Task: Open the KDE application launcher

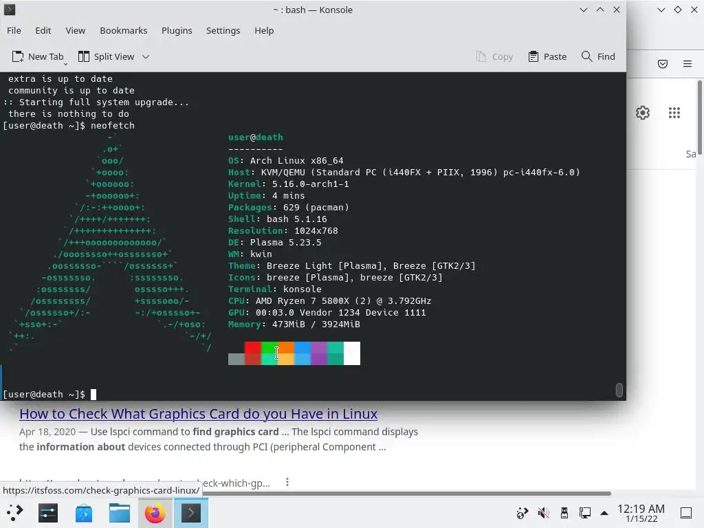Action: 14,513
